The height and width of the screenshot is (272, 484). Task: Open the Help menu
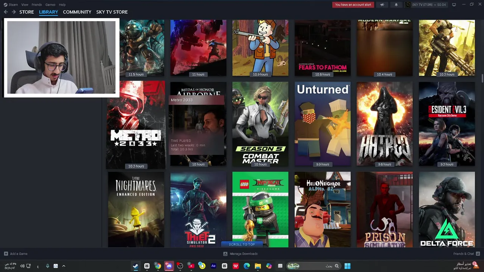pos(62,5)
